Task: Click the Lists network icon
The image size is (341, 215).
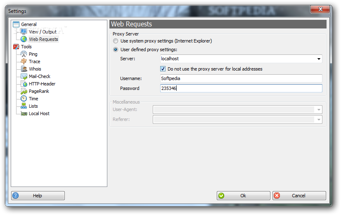Action: click(24, 106)
